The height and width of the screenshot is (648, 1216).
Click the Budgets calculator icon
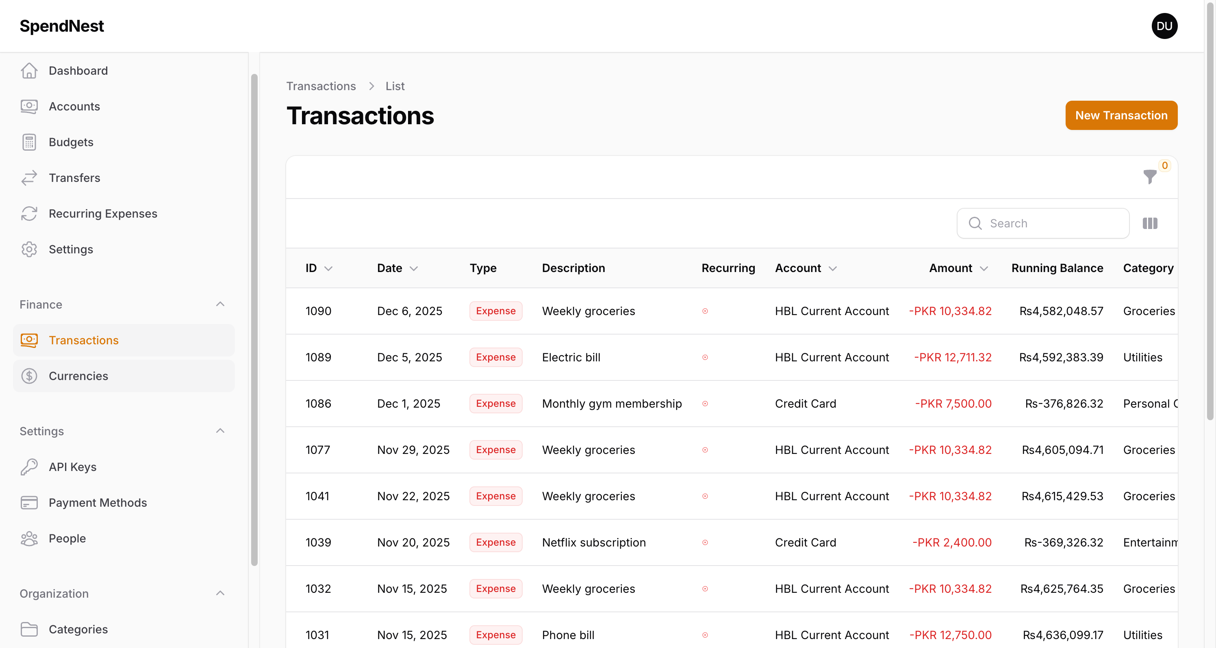click(29, 142)
